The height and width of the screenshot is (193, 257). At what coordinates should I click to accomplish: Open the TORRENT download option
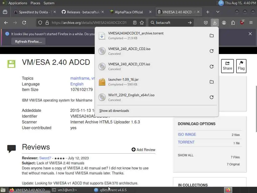(186, 142)
